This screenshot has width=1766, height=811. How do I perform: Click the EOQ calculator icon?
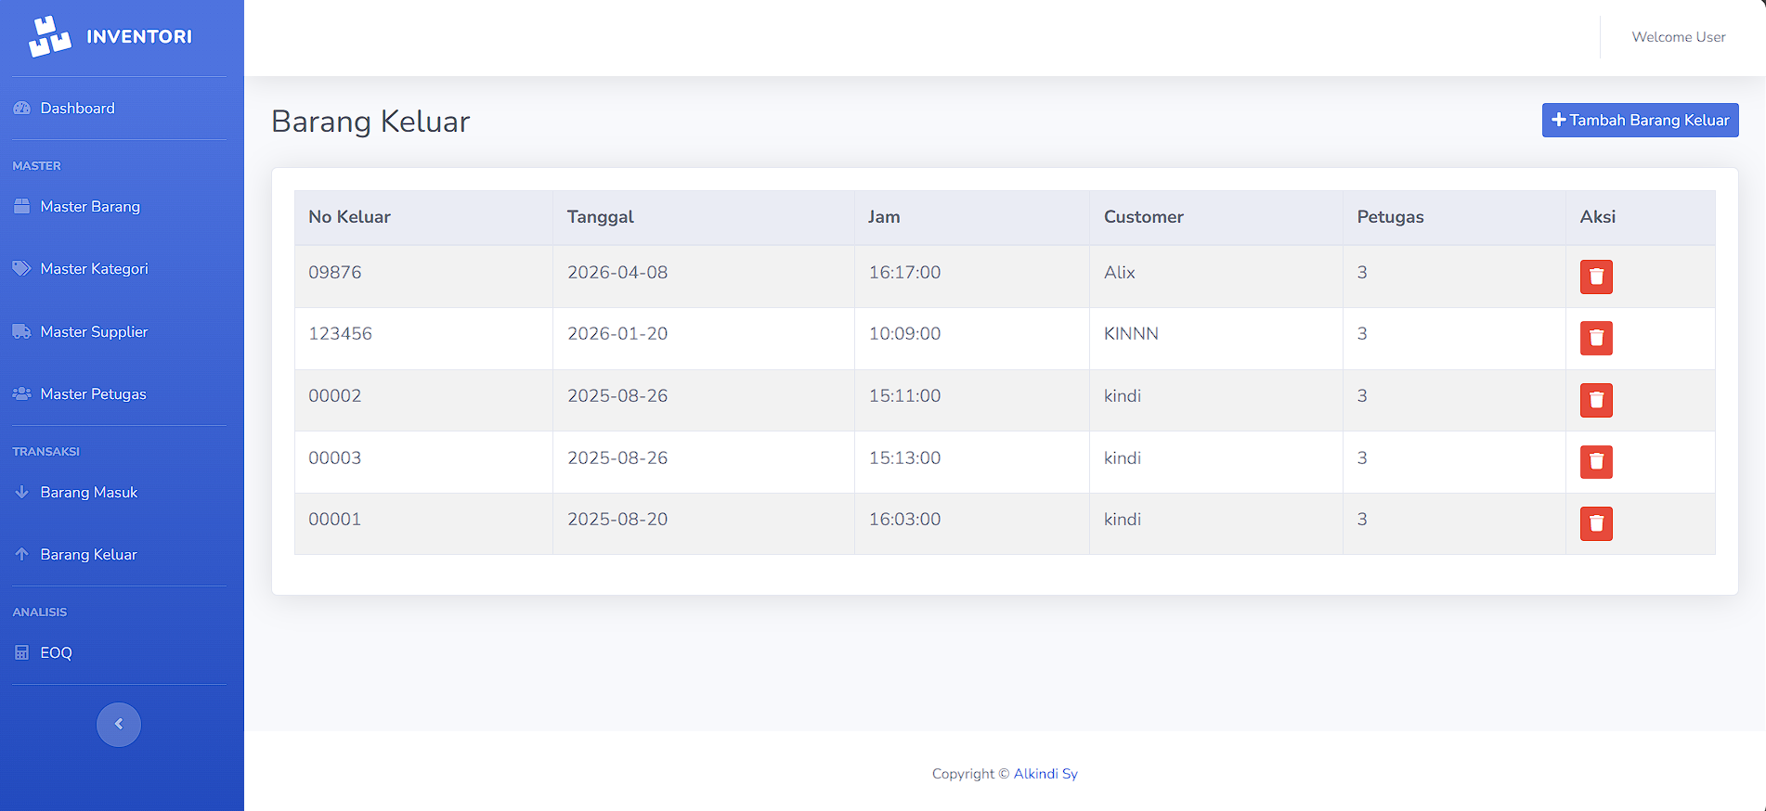click(x=22, y=652)
